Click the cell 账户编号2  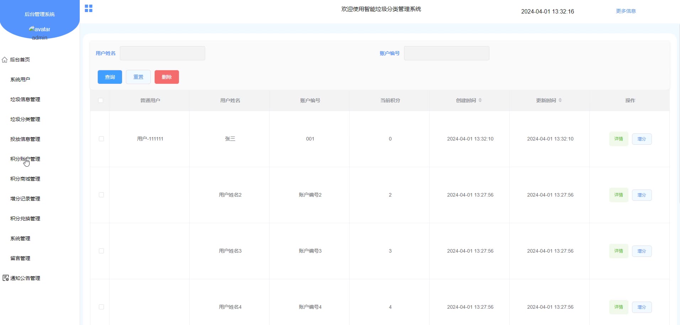coord(310,195)
